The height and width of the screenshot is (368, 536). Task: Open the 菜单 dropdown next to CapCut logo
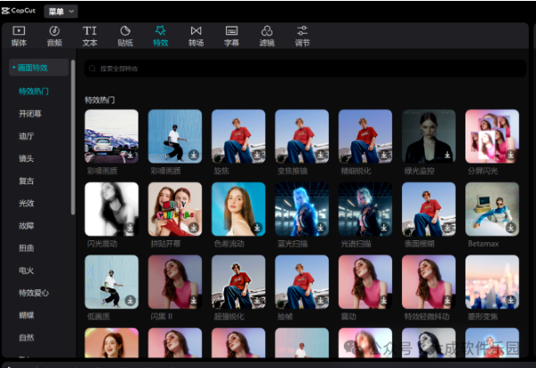point(61,11)
